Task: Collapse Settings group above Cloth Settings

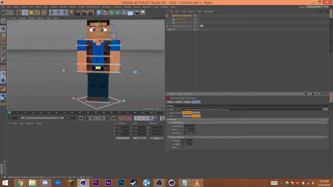Action: coord(168,119)
